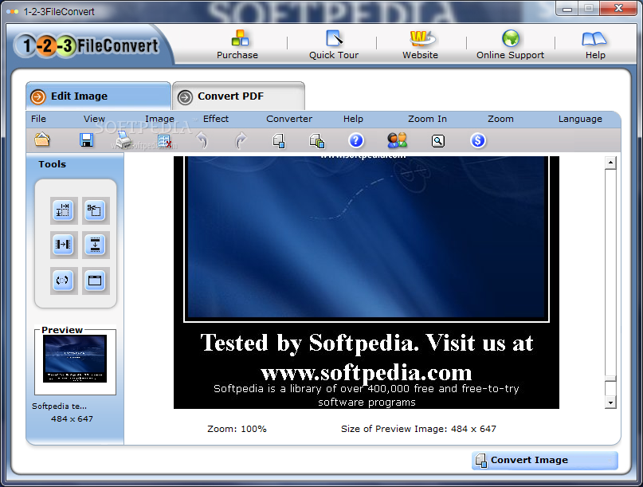Viewport: 643px width, 487px height.
Task: Switch to the Convert PDF tab
Action: click(x=238, y=96)
